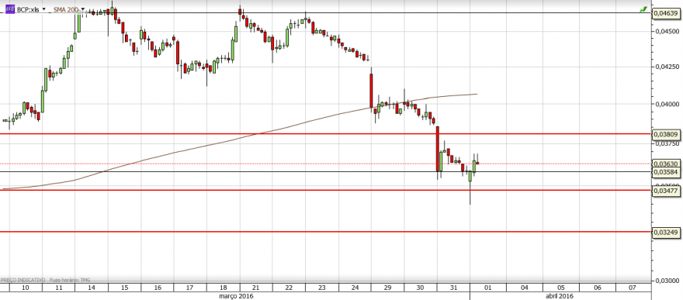Select the 0,03584 price level label
The image size is (683, 300).
pos(666,172)
